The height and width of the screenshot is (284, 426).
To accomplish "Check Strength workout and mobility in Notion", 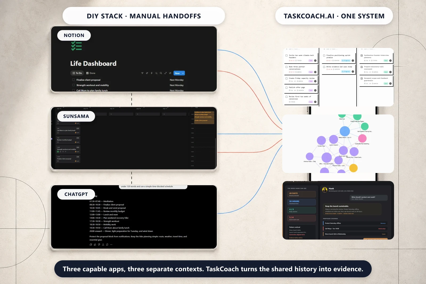I will (73, 85).
